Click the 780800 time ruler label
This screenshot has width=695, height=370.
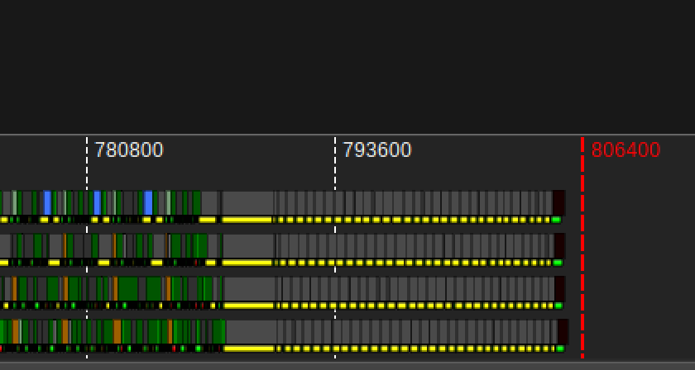tap(129, 150)
